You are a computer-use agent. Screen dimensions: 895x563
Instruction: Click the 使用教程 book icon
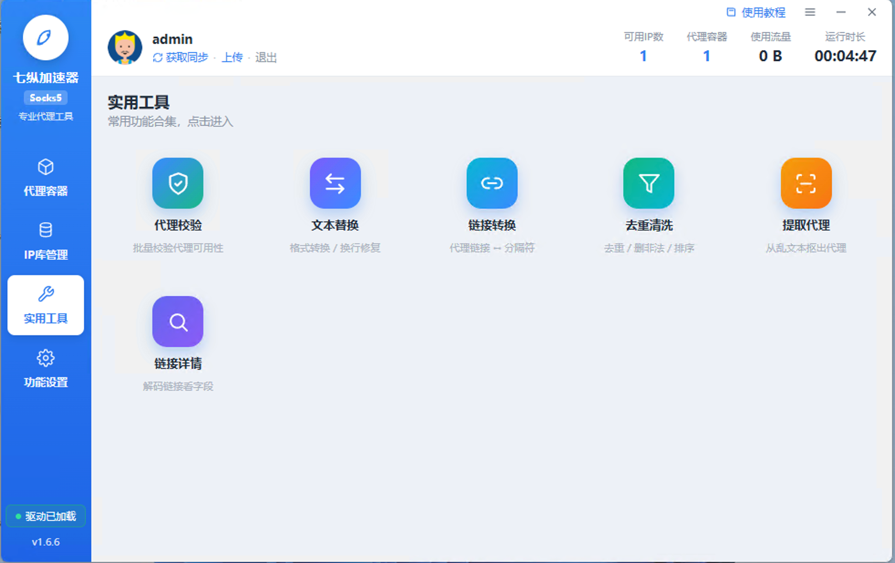[731, 12]
